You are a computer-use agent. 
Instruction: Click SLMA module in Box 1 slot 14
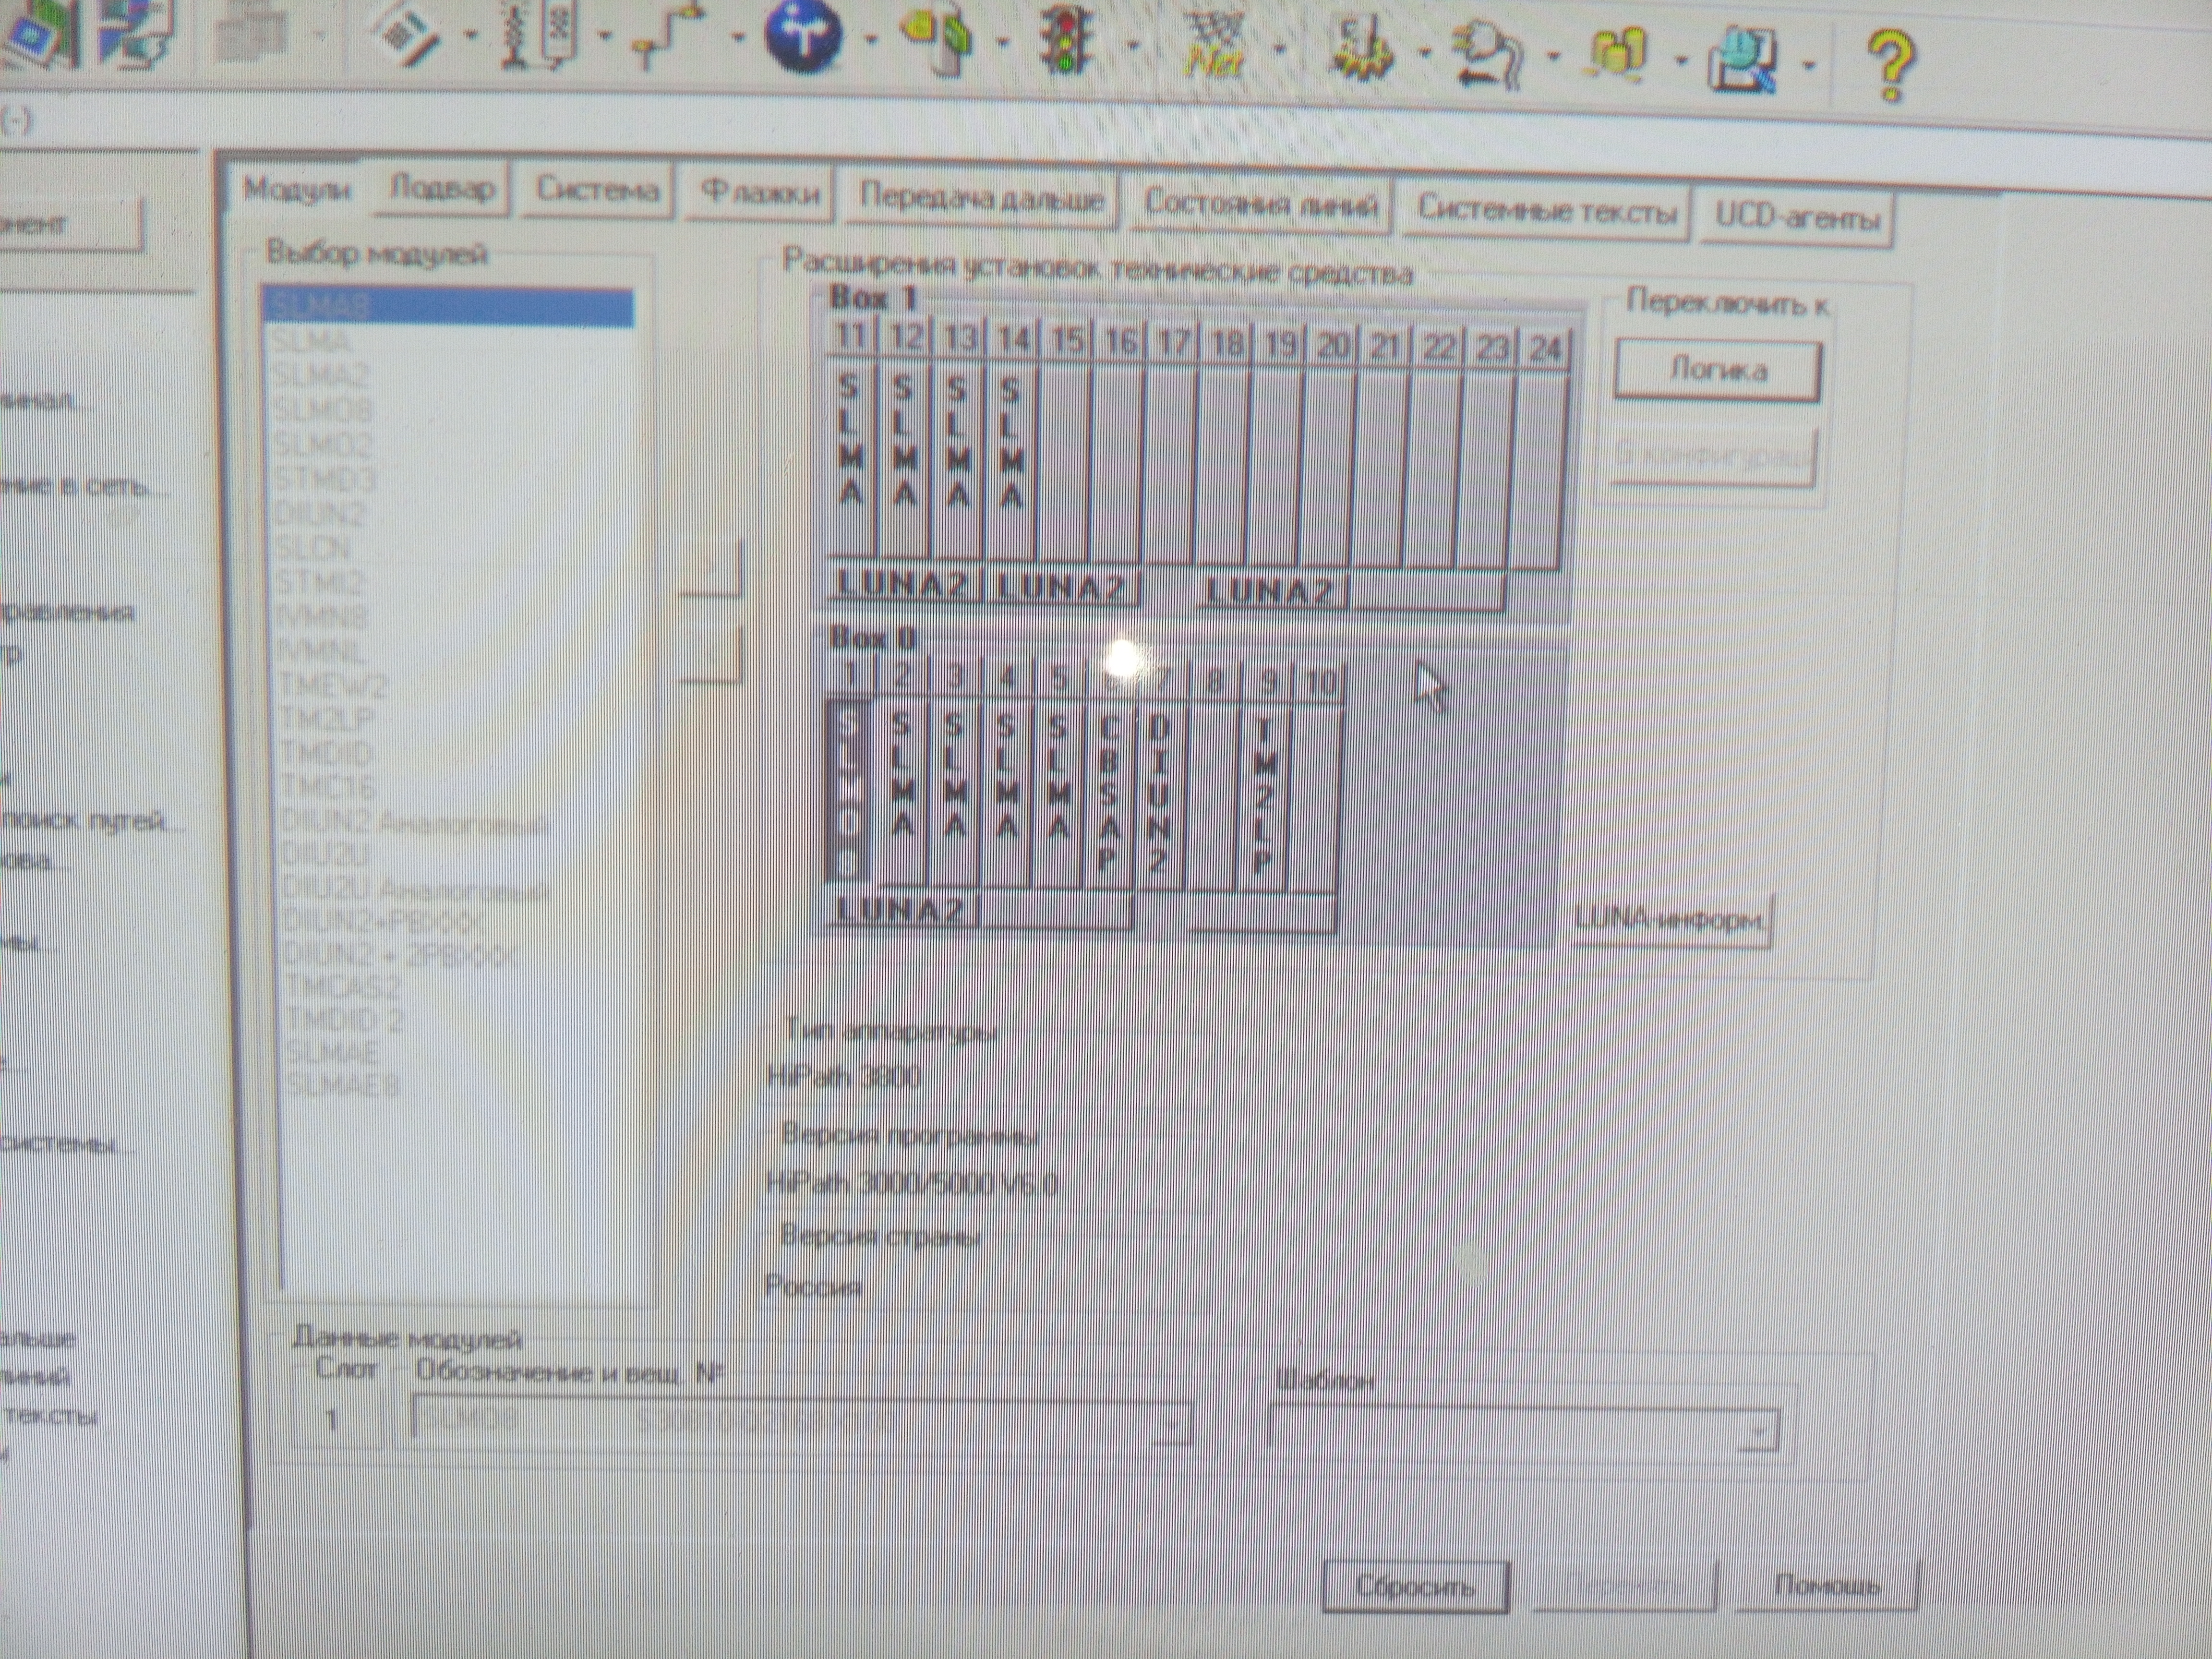[x=1012, y=463]
